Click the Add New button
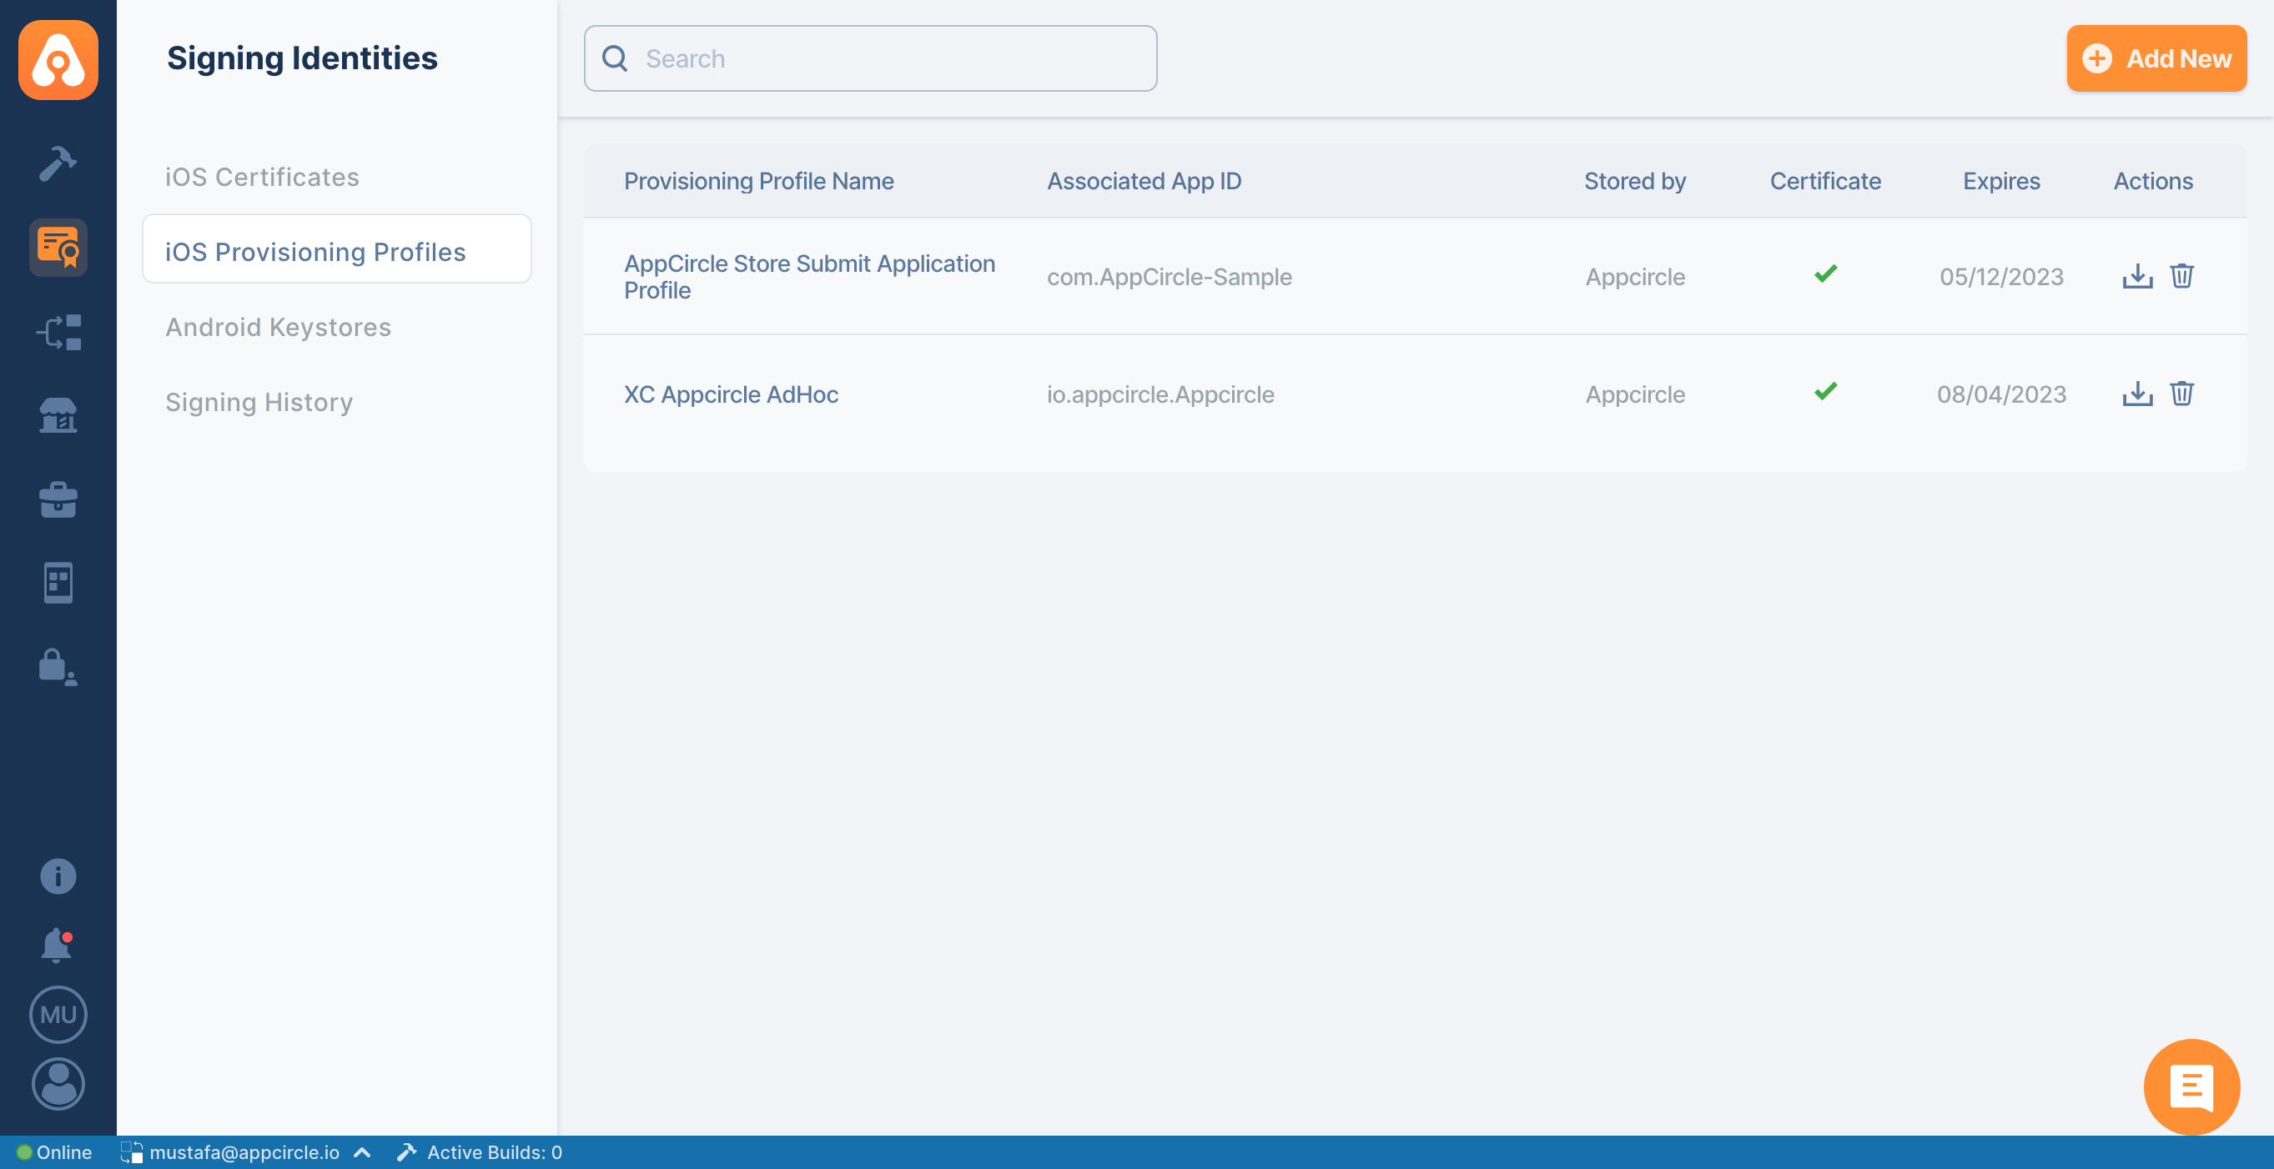Viewport: 2274px width, 1169px height. 2156,58
